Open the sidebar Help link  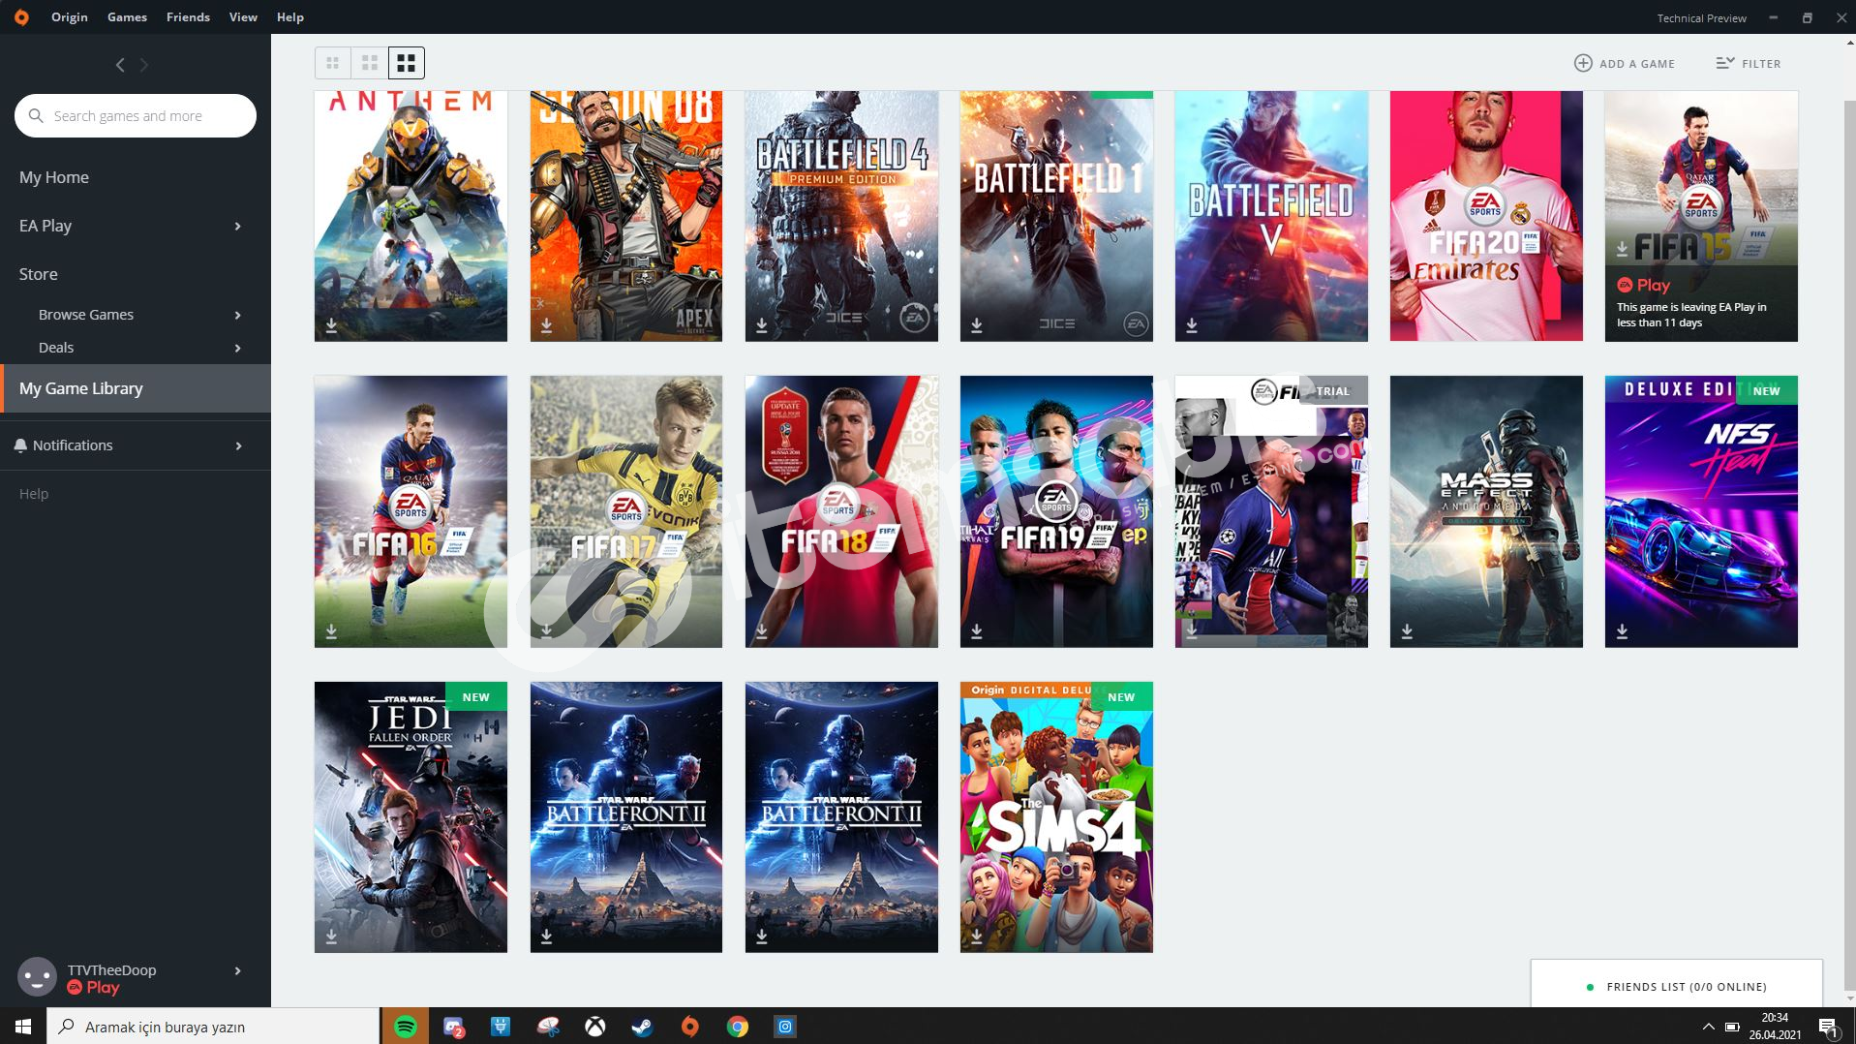point(34,494)
